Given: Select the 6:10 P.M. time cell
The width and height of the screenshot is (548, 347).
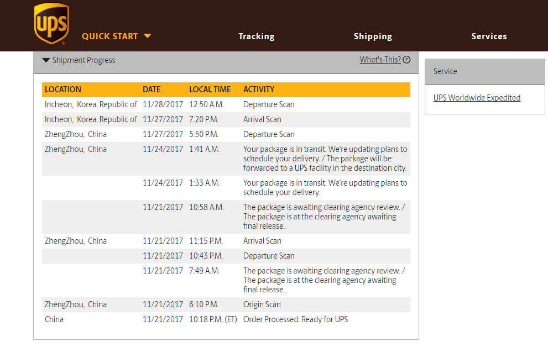Looking at the screenshot, I should pos(203,304).
